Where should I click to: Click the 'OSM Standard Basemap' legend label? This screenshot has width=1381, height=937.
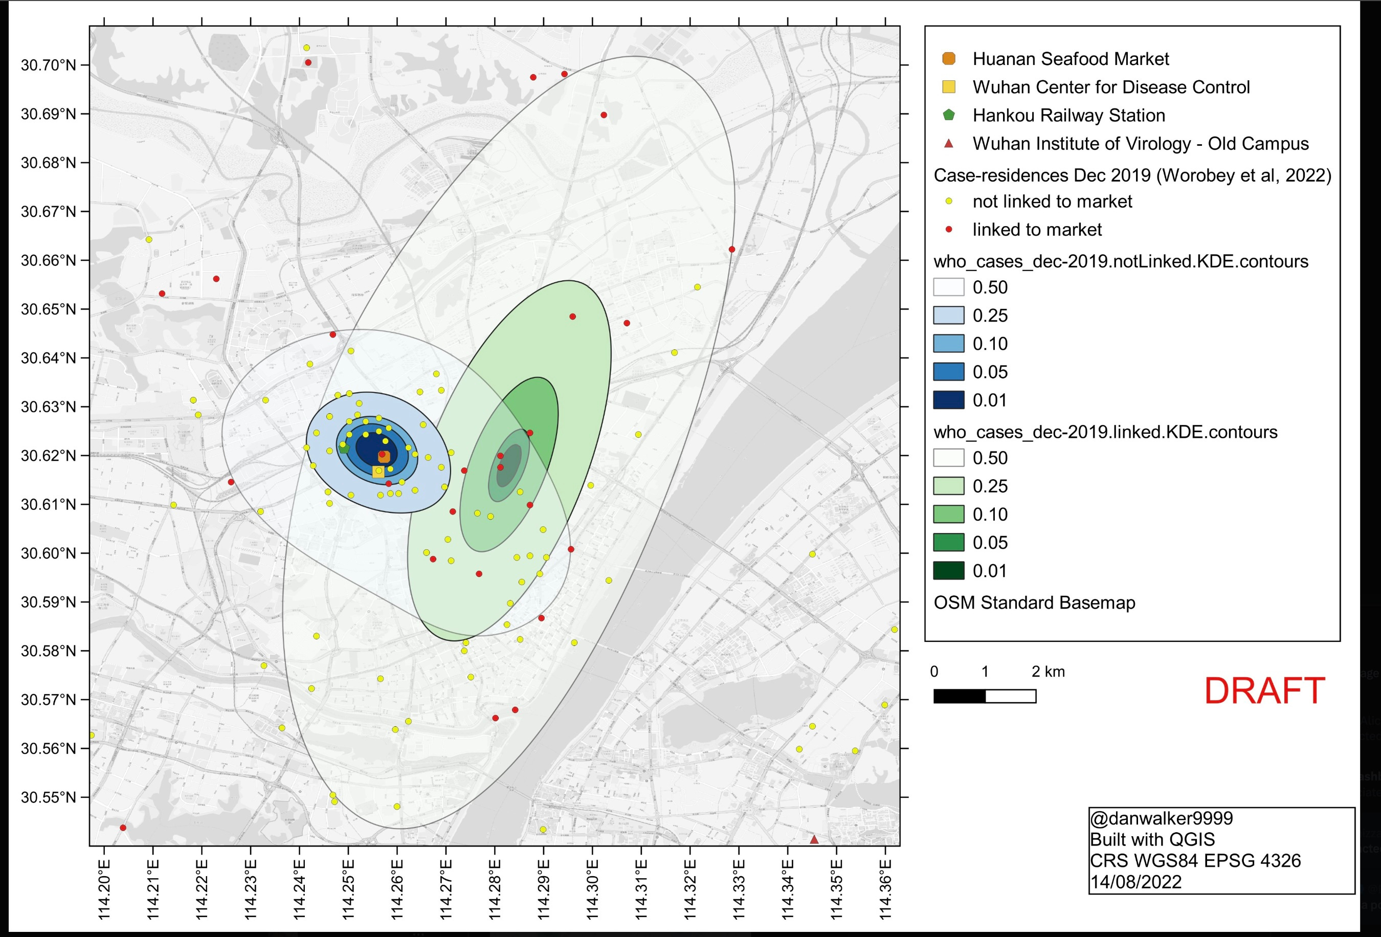1034,603
